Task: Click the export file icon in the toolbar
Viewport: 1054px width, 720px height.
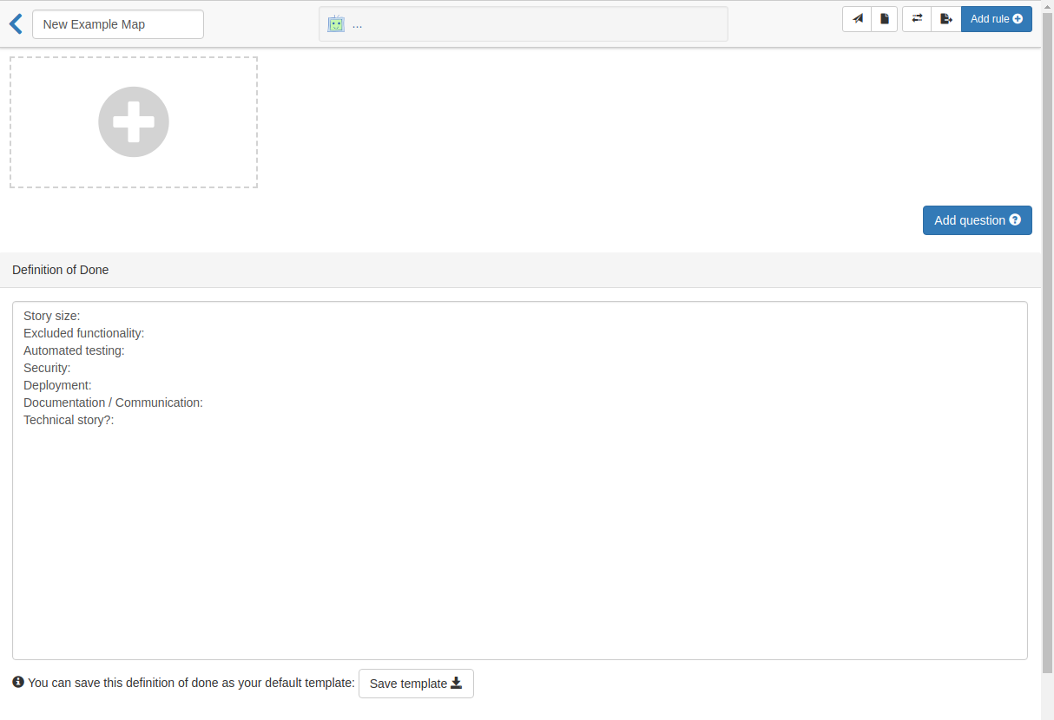Action: point(946,19)
